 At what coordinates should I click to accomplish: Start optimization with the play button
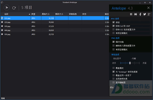(7, 8)
